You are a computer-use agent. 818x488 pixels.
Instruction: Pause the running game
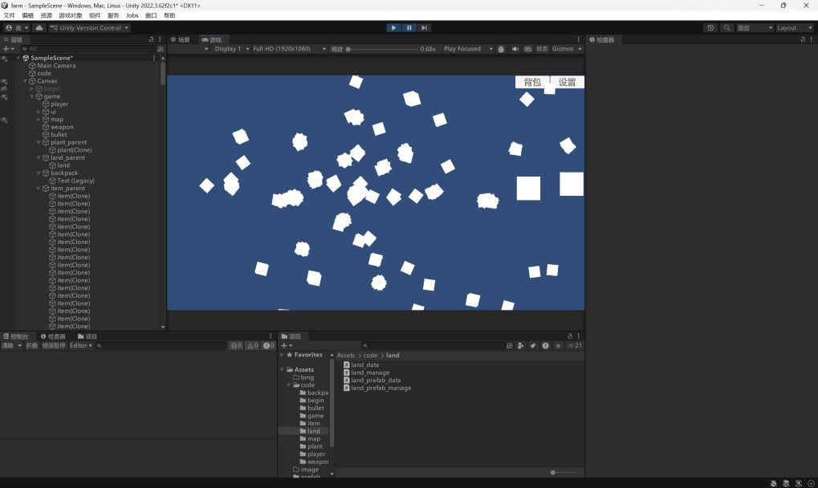[x=409, y=27]
